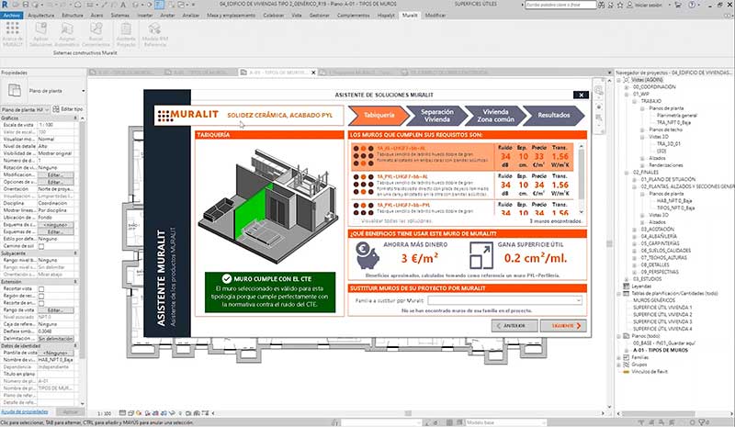Select the Separación Vivienda wizard step
The width and height of the screenshot is (735, 427).
pos(437,116)
